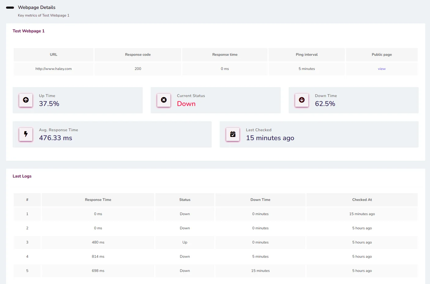
Task: Click the URL column header
Action: 53,55
